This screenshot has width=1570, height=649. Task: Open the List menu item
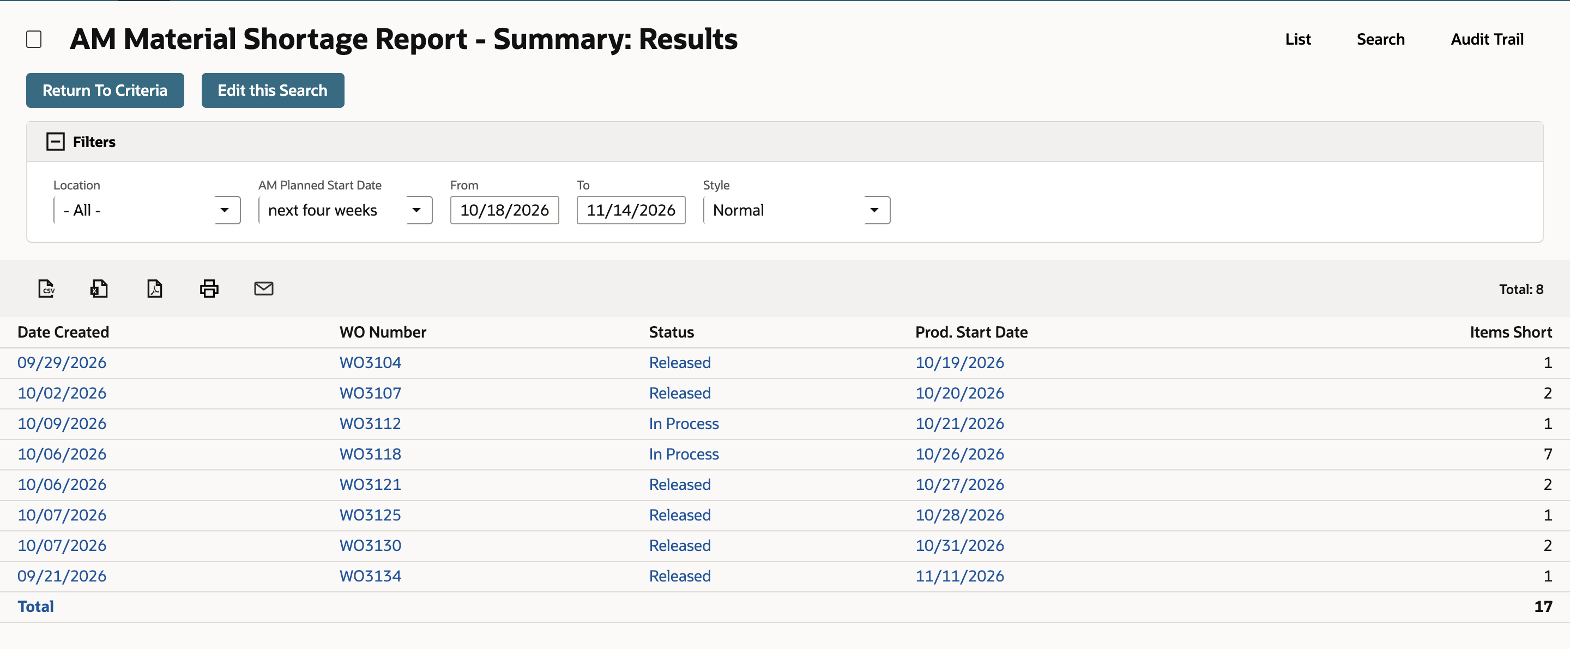coord(1297,40)
